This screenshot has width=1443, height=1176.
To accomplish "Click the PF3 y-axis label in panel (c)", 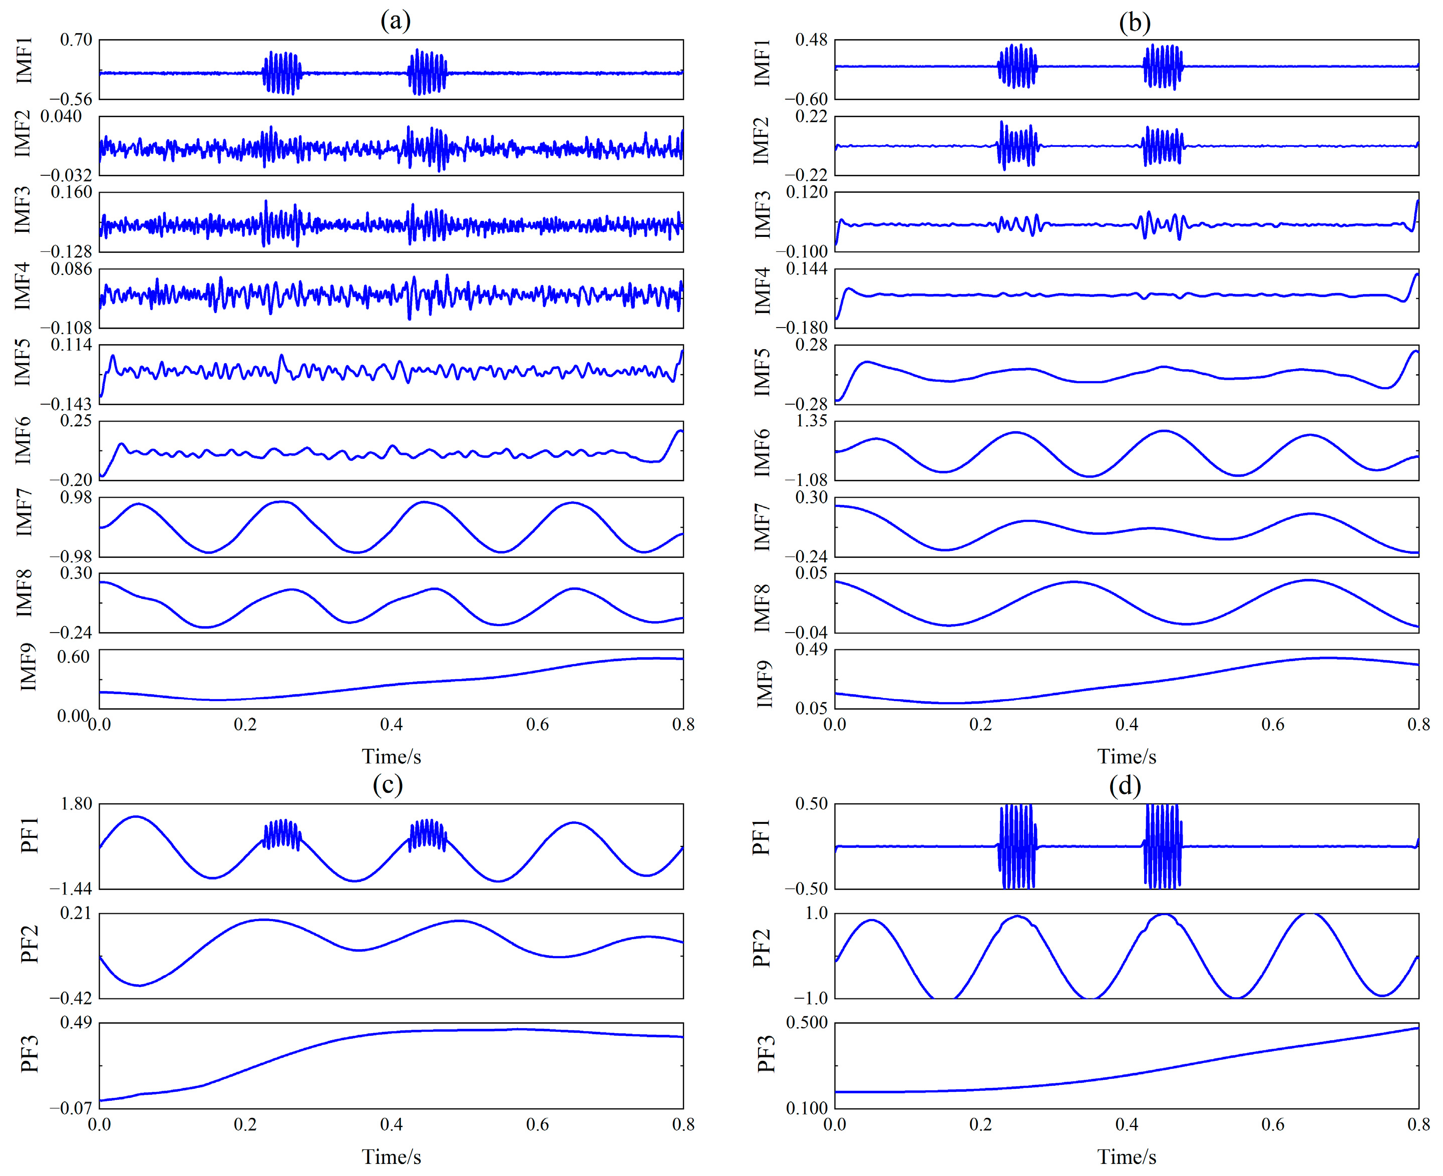I will coord(29,1055).
